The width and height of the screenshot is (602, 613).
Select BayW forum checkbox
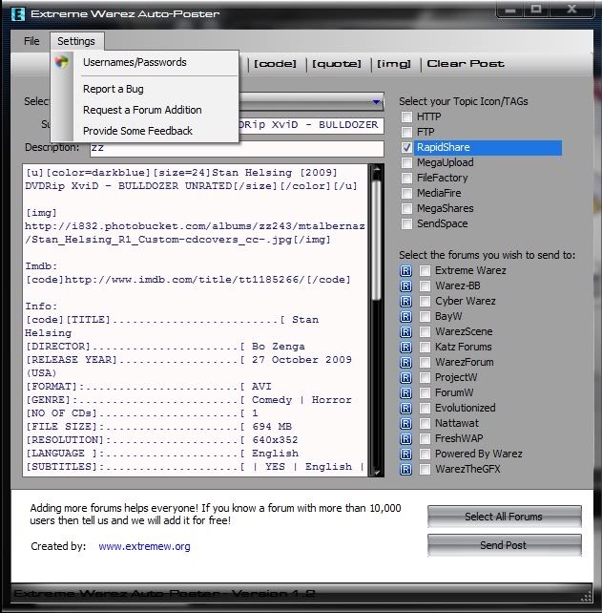tap(426, 316)
